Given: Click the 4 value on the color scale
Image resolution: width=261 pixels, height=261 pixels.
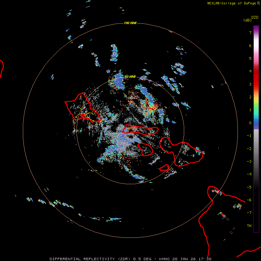Looking at the screenshot, I should (x=250, y=71).
